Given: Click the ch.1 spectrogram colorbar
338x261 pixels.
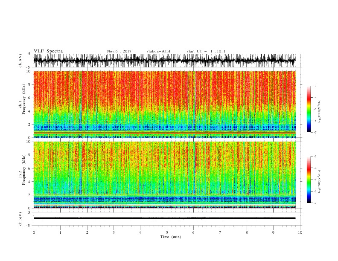Looking at the screenshot, I should tap(309, 109).
